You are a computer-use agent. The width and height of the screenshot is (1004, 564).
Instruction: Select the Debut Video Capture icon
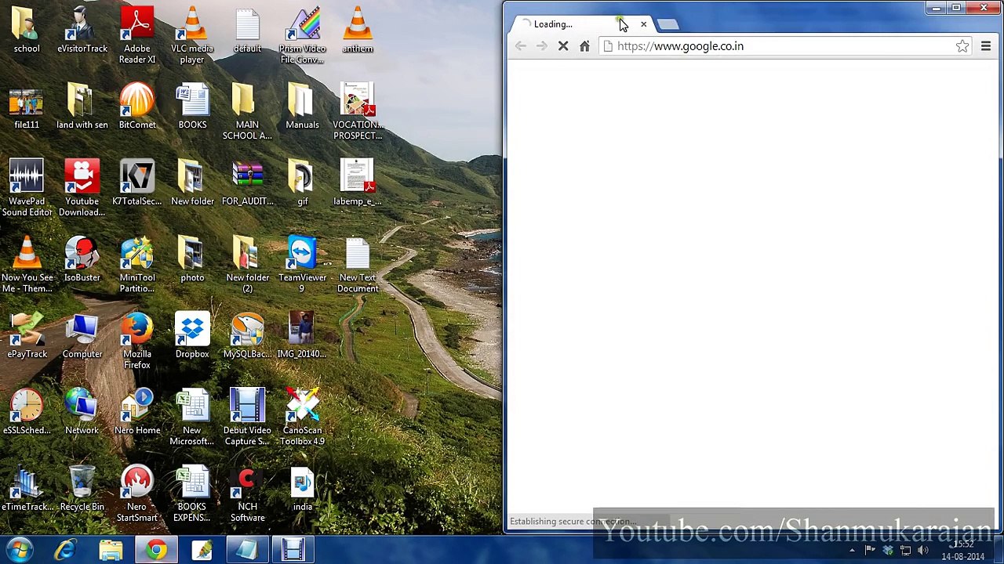(247, 418)
